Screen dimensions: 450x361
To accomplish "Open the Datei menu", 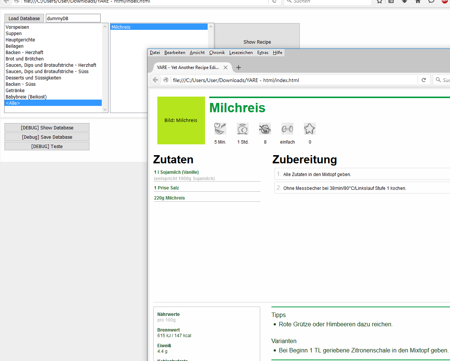I will click(x=155, y=53).
